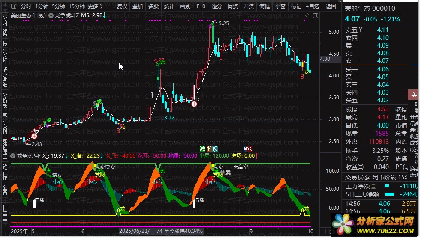Add stock via +自选 button

312,6
